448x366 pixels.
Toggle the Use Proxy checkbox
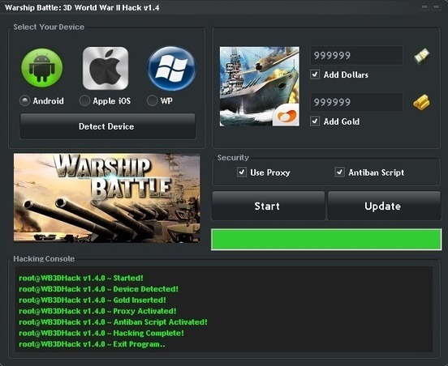(242, 172)
